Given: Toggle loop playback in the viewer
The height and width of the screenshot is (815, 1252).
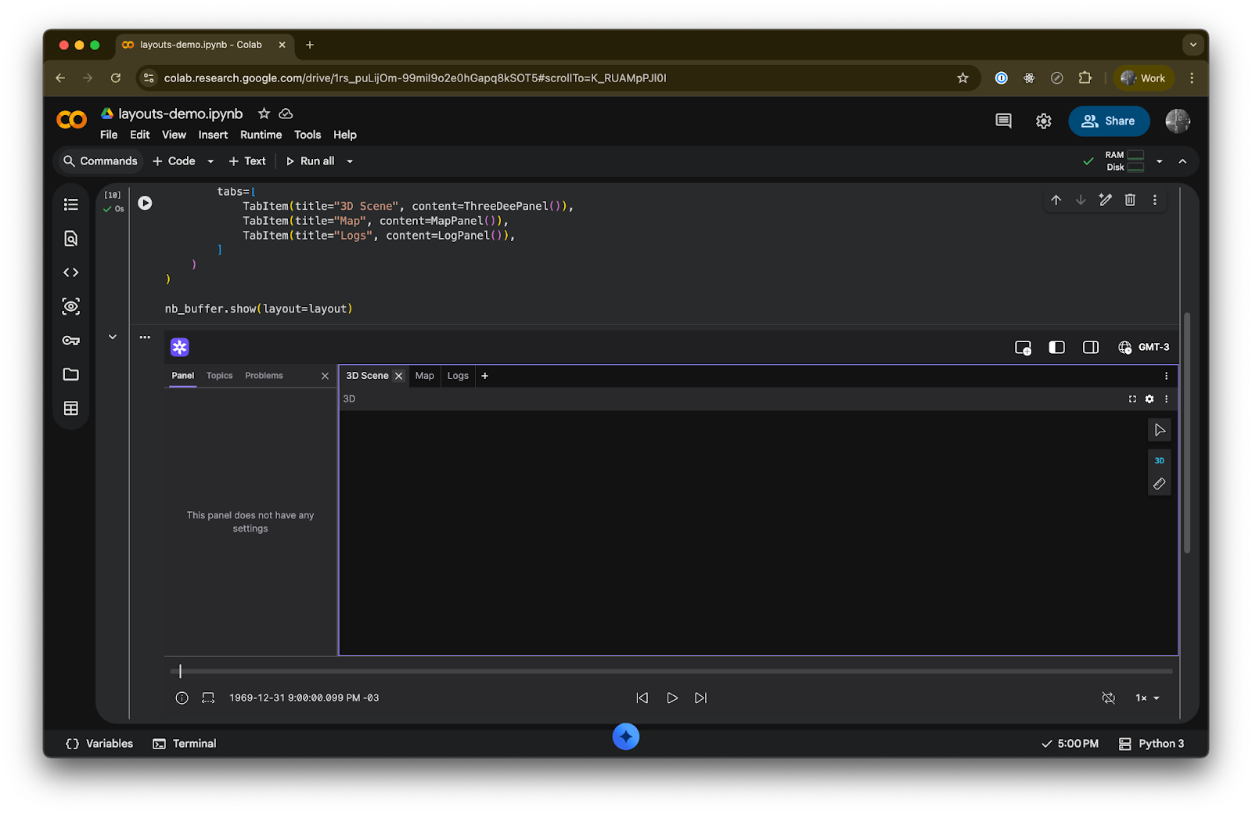Looking at the screenshot, I should pos(1108,698).
